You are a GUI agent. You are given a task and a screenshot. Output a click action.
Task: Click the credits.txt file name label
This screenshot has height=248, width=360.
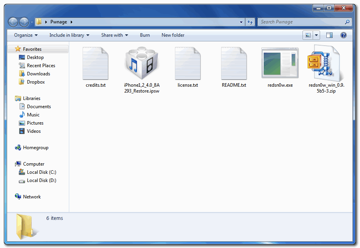pos(96,85)
